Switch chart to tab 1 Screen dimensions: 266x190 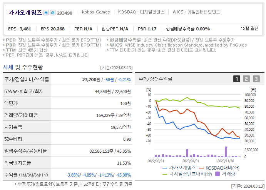(237, 79)
